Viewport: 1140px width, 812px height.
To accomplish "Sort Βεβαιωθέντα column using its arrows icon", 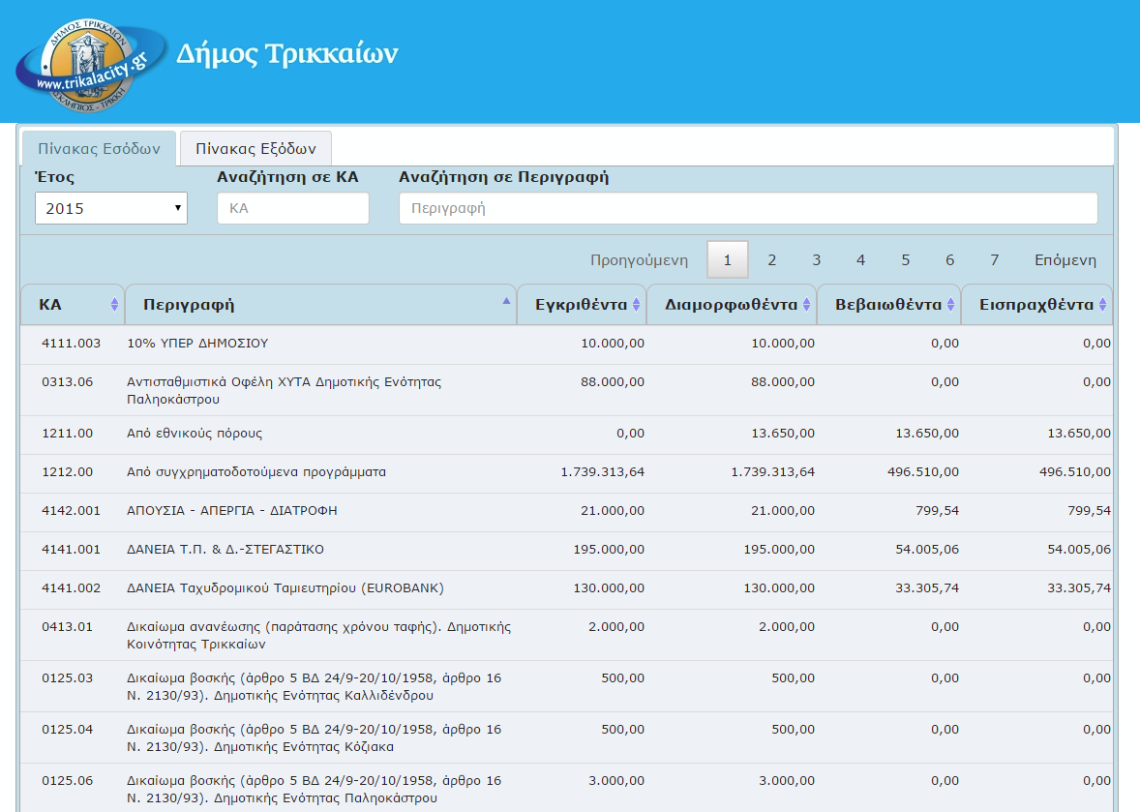I will [950, 305].
